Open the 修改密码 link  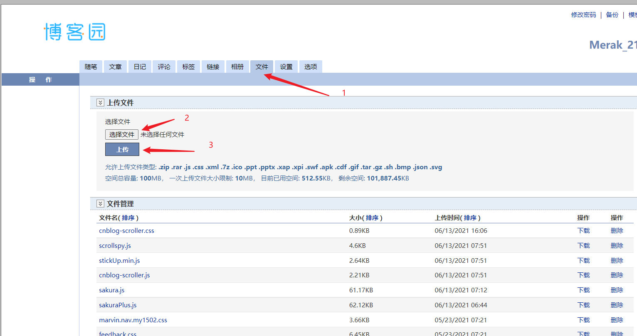pos(583,15)
